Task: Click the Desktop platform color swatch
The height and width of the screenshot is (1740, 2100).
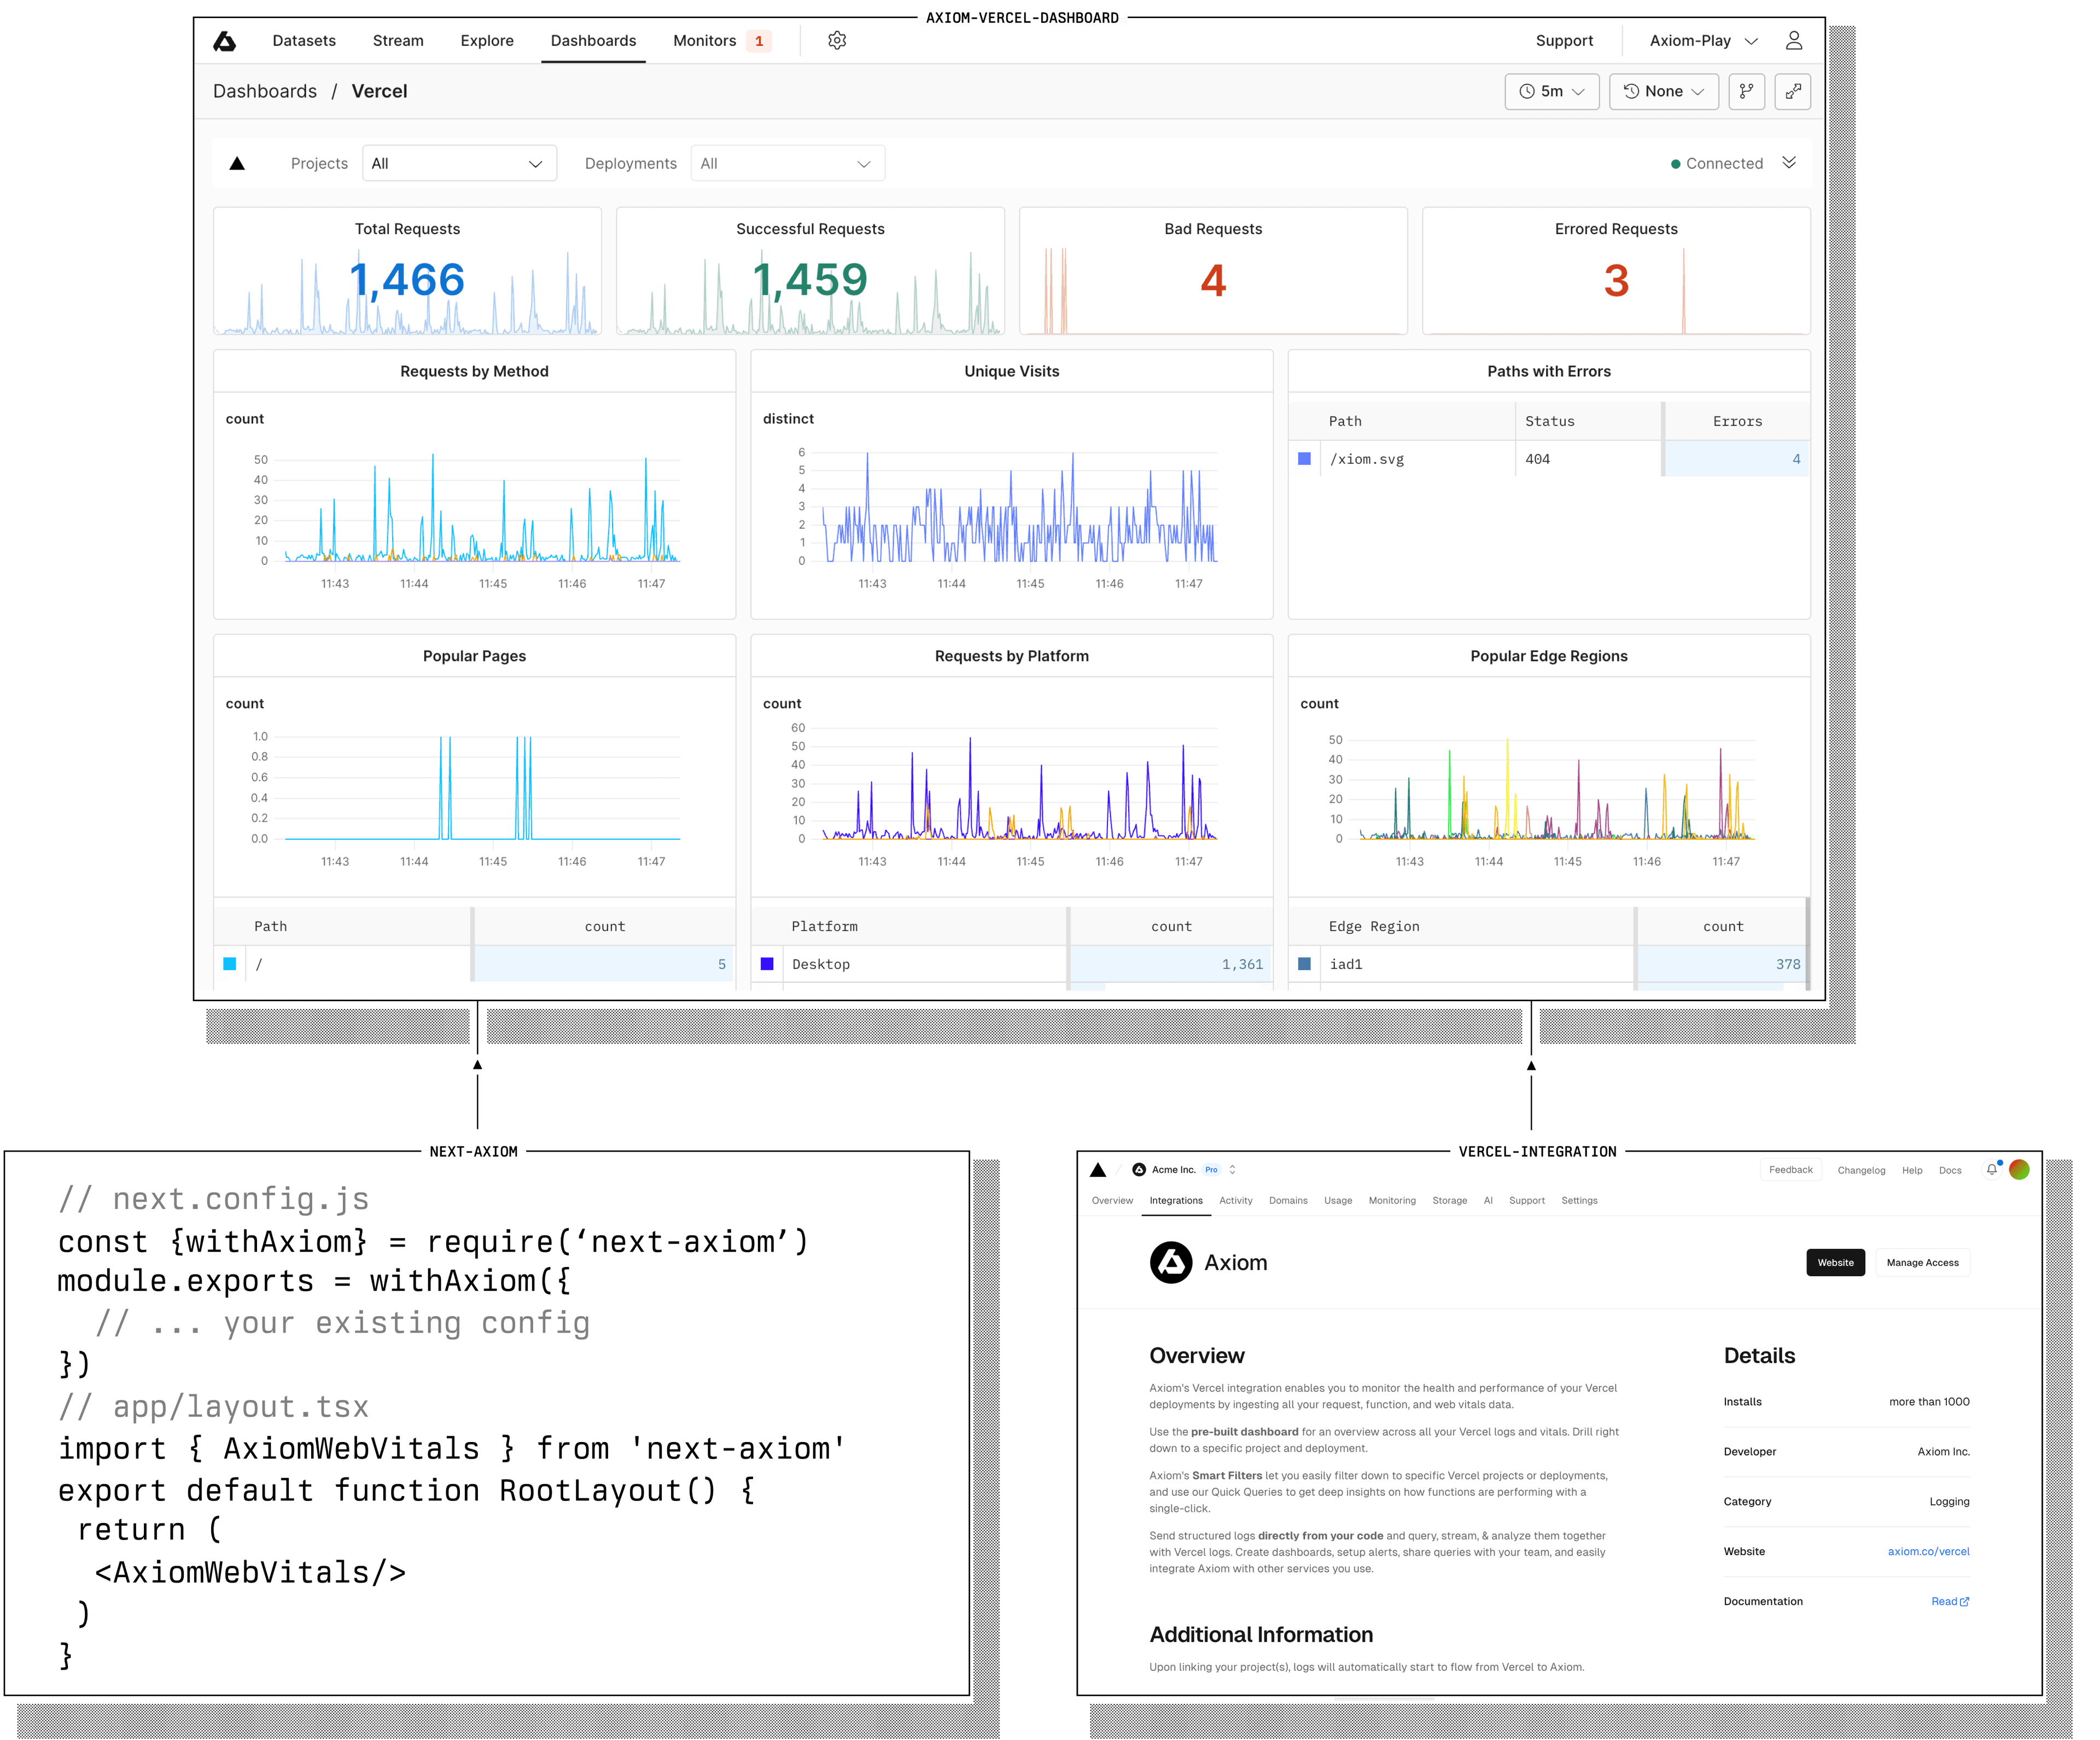Action: click(767, 964)
